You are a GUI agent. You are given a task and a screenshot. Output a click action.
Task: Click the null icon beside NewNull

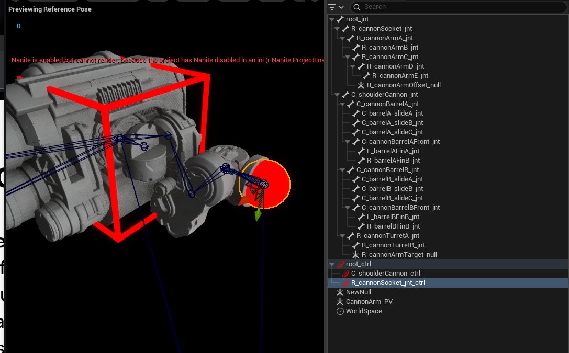coord(340,292)
